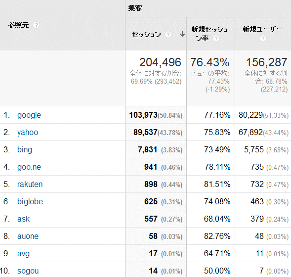Select average new session rate 76.43%
This screenshot has width=291, height=277.
click(210, 62)
